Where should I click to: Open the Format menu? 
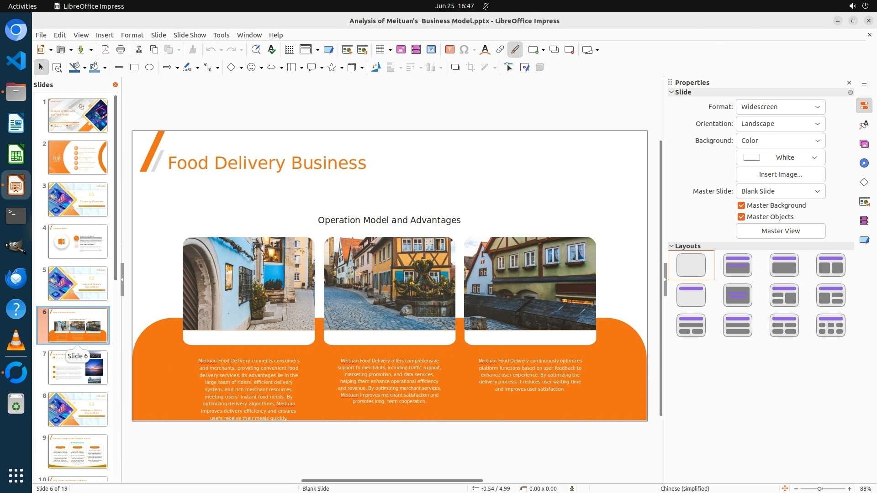tap(132, 35)
